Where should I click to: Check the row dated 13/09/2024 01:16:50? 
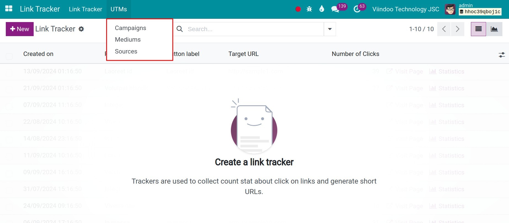point(9,73)
